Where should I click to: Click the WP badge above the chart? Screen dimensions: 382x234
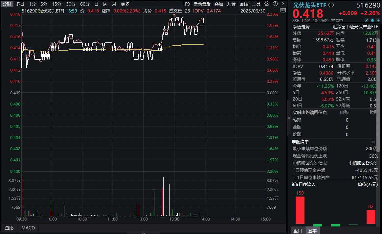coord(283,11)
